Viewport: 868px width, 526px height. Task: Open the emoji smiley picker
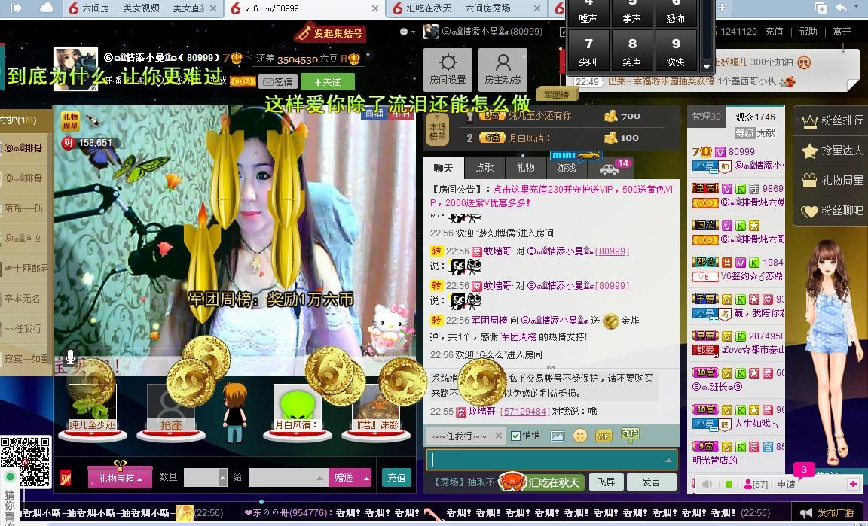click(x=580, y=436)
